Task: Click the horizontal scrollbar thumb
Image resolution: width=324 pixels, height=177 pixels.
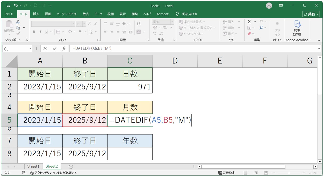Action: tap(243, 167)
